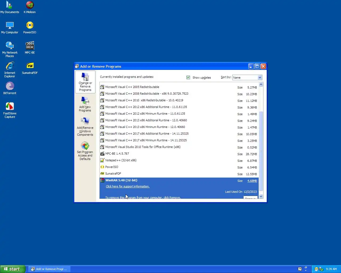Click the 6.87MB size of Notepad++

252,161
